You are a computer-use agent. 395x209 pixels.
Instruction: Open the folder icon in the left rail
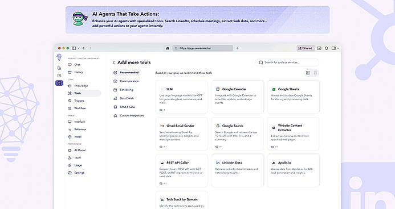tap(59, 76)
